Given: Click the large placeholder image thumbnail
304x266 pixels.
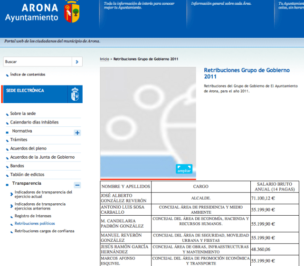Looking at the screenshot, I should click(x=148, y=119).
